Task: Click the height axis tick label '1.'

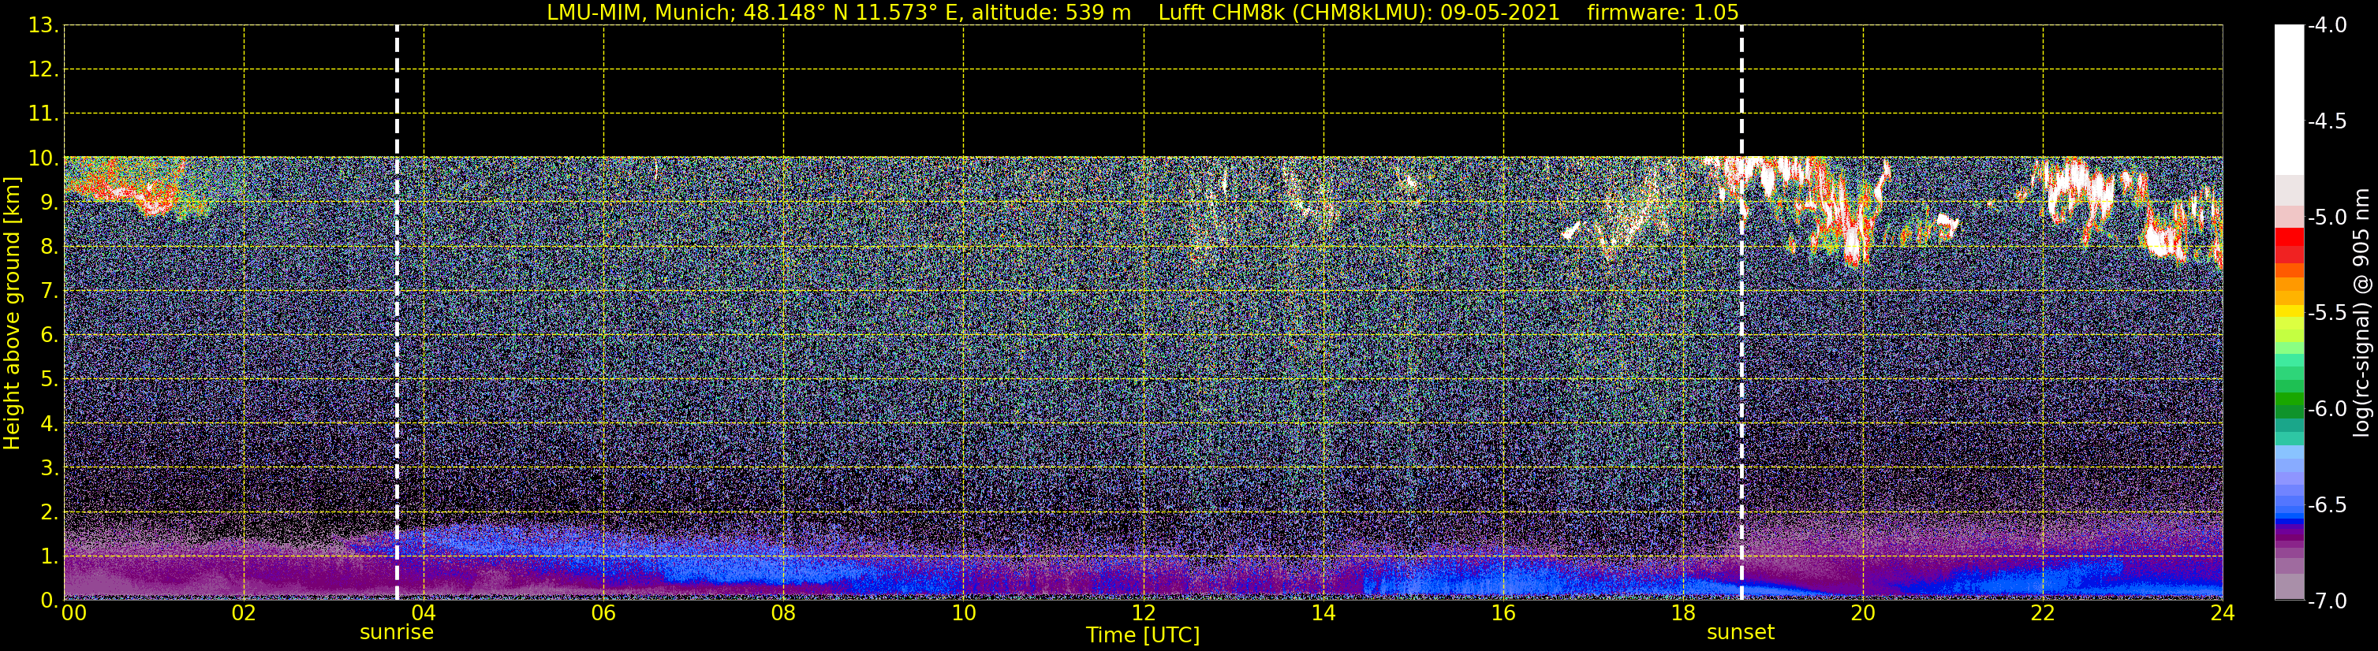Action: (50, 557)
